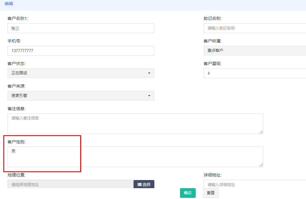Click the 选择 button for 地理位置

click(144, 184)
